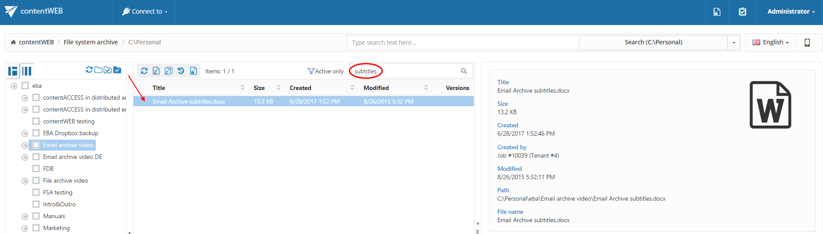Viewport: 823px width, 234px height.
Task: Check the EBA Dropbox backup checkbox
Action: click(36, 133)
